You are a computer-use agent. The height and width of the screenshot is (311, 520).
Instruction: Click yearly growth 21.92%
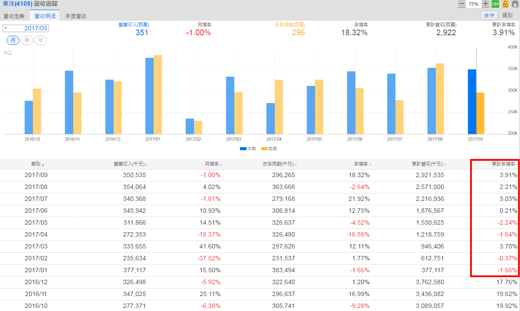(x=359, y=199)
